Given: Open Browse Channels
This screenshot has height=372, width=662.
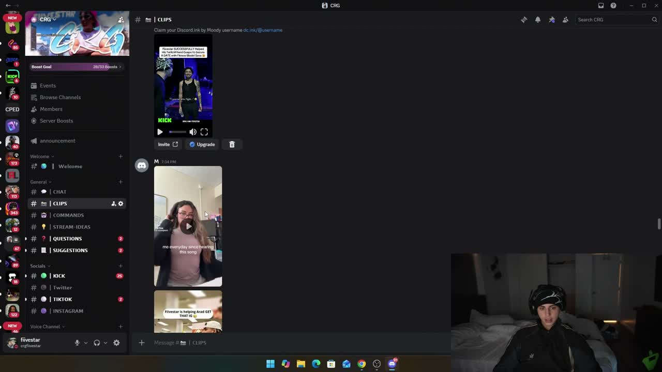Looking at the screenshot, I should [x=77, y=97].
